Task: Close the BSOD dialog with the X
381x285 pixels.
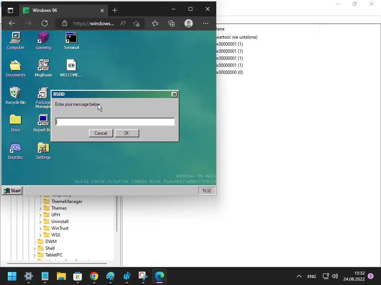Action: click(x=174, y=95)
